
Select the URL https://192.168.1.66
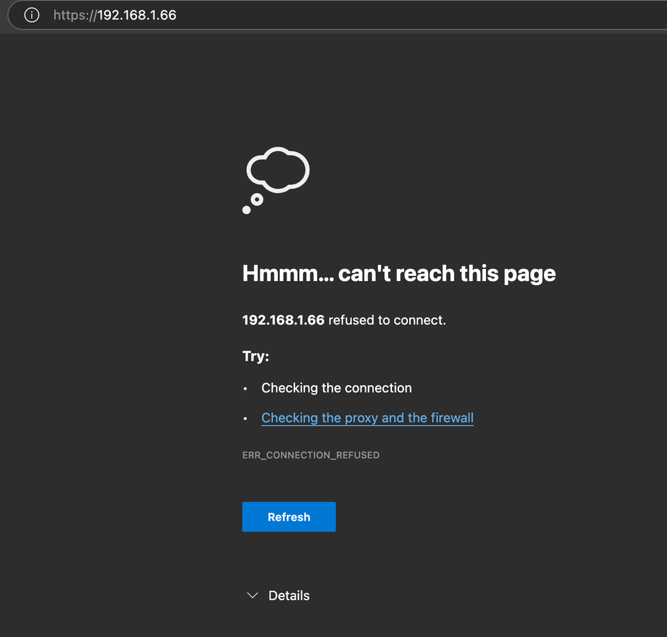pos(115,15)
